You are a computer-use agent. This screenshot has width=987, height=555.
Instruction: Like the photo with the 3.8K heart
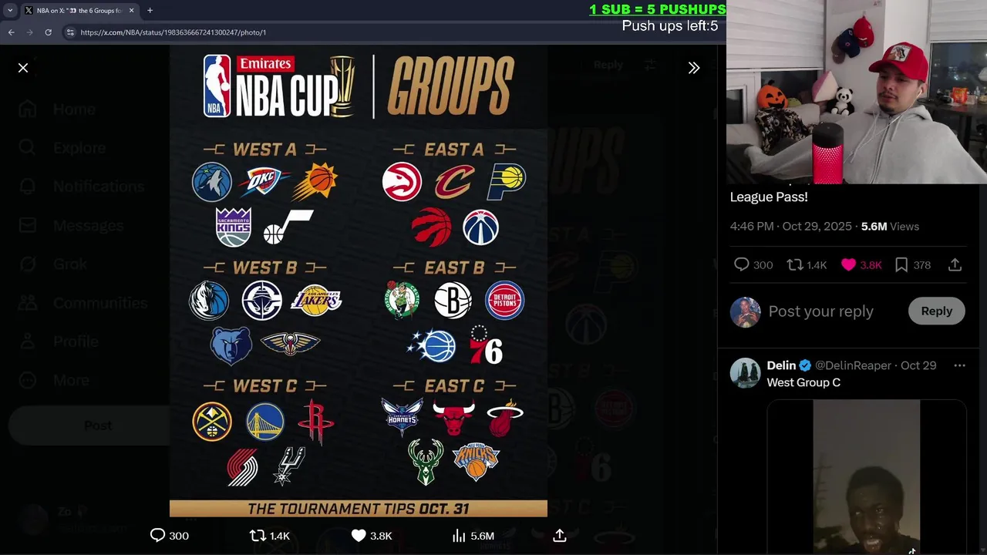click(x=371, y=536)
